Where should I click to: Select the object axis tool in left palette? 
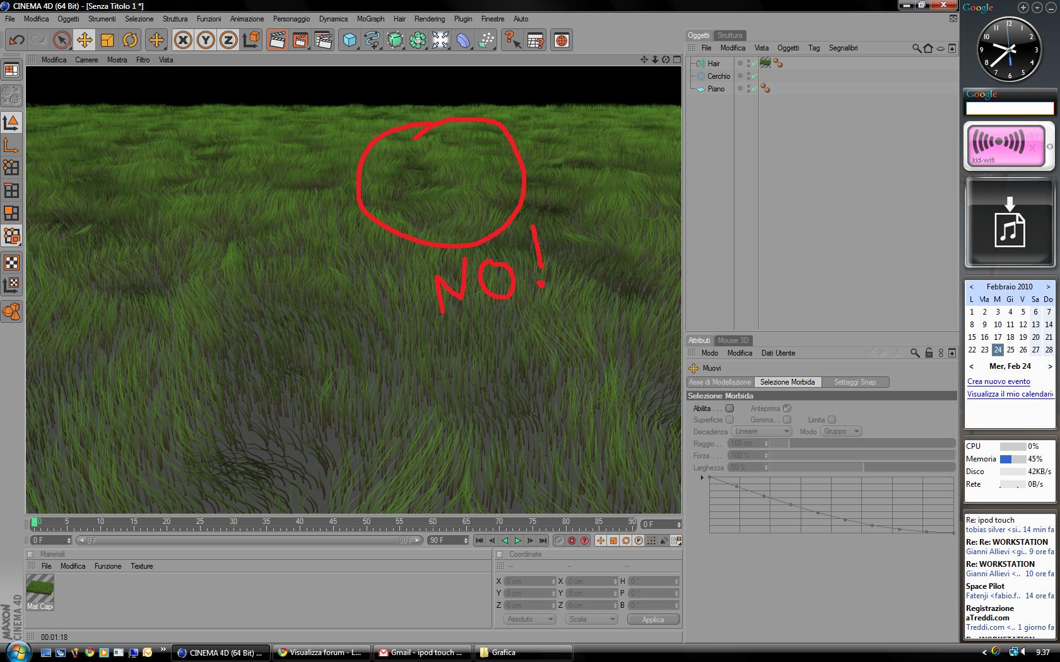(11, 146)
